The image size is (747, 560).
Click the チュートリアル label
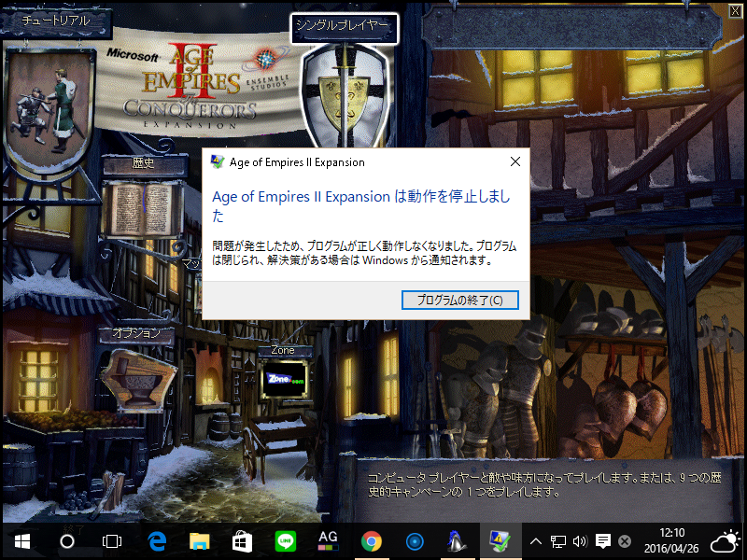(56, 20)
